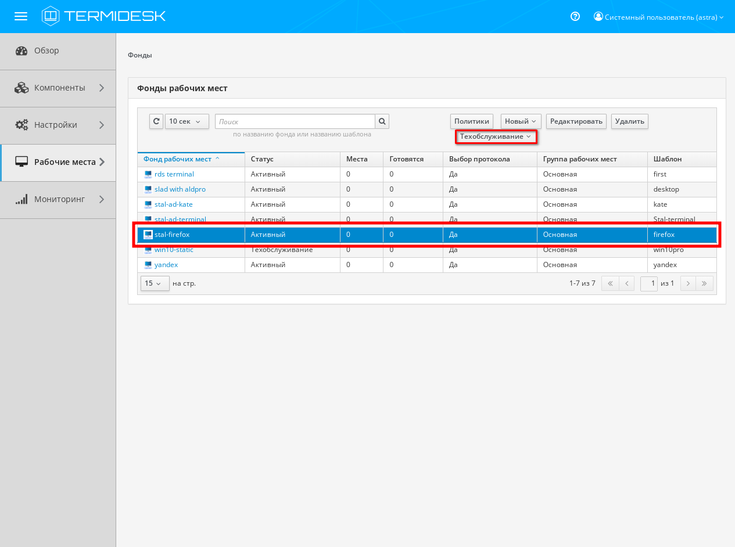Click the Политики button
This screenshot has width=735, height=547.
472,121
